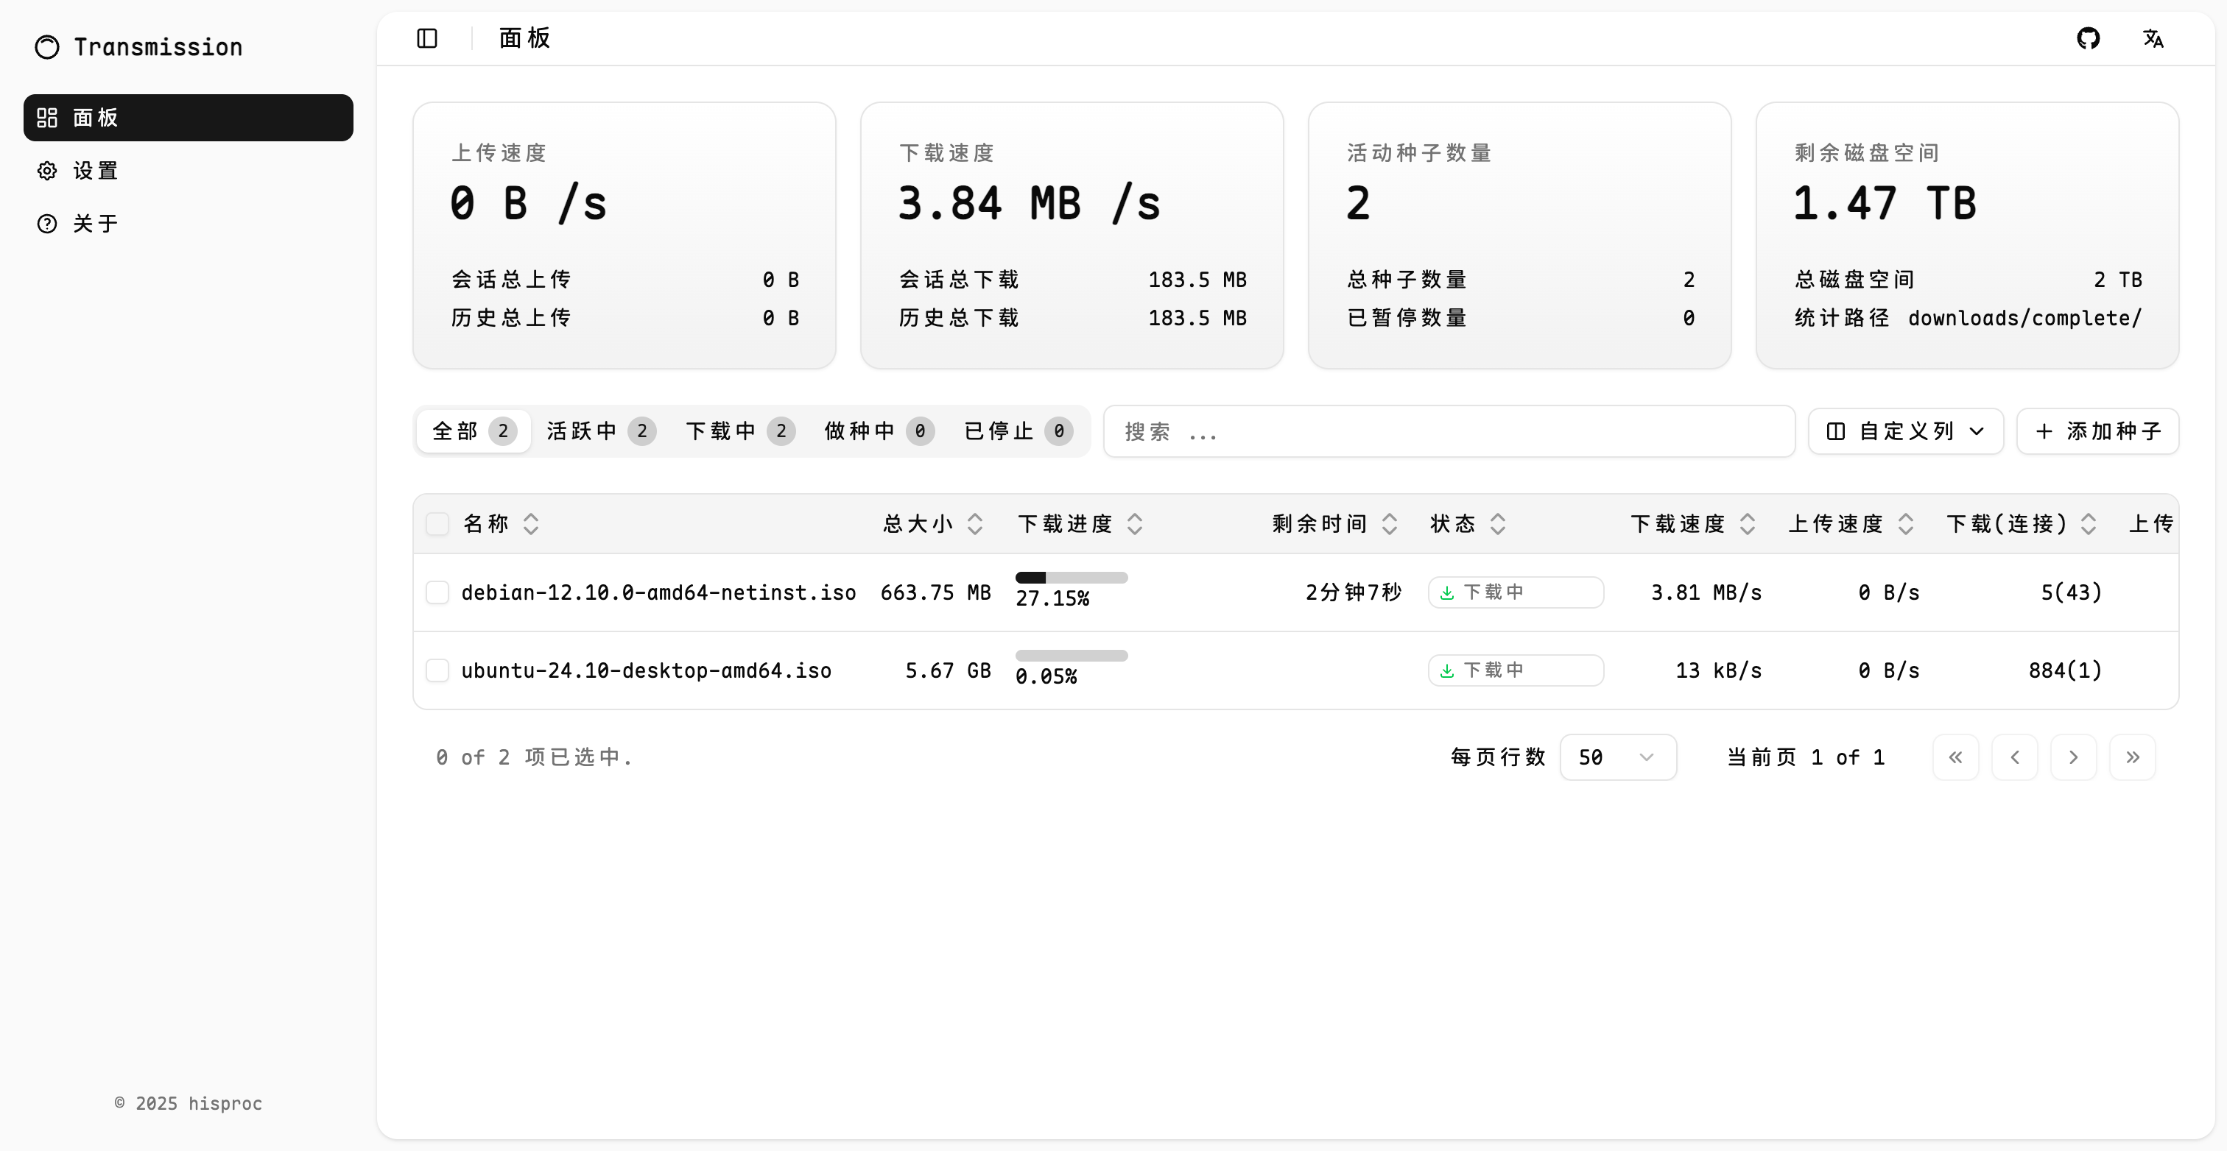Click ubuntu-24.10-desktop-amd64.iso file name
The height and width of the screenshot is (1151, 2227).
[x=646, y=670]
